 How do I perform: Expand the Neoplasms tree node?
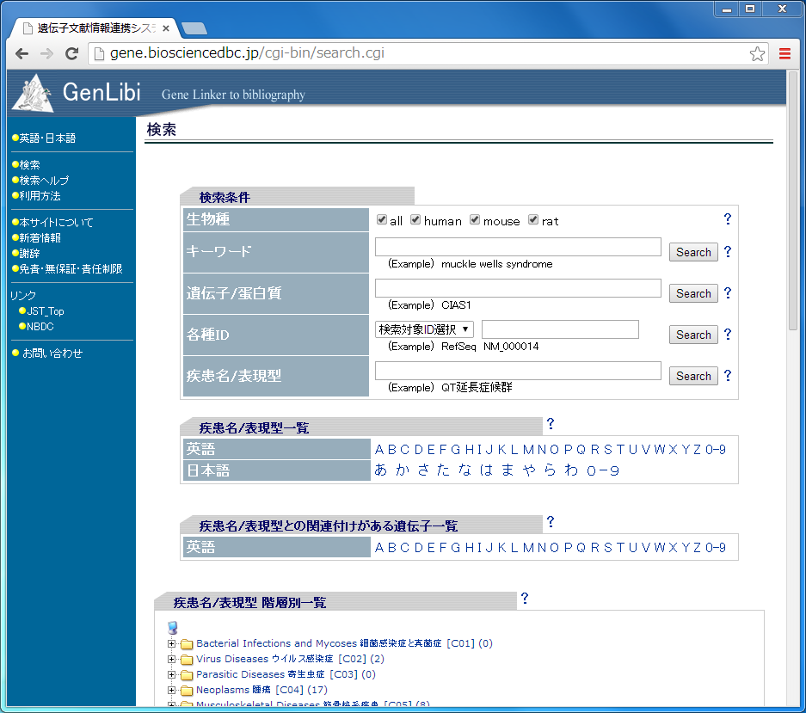[x=172, y=690]
